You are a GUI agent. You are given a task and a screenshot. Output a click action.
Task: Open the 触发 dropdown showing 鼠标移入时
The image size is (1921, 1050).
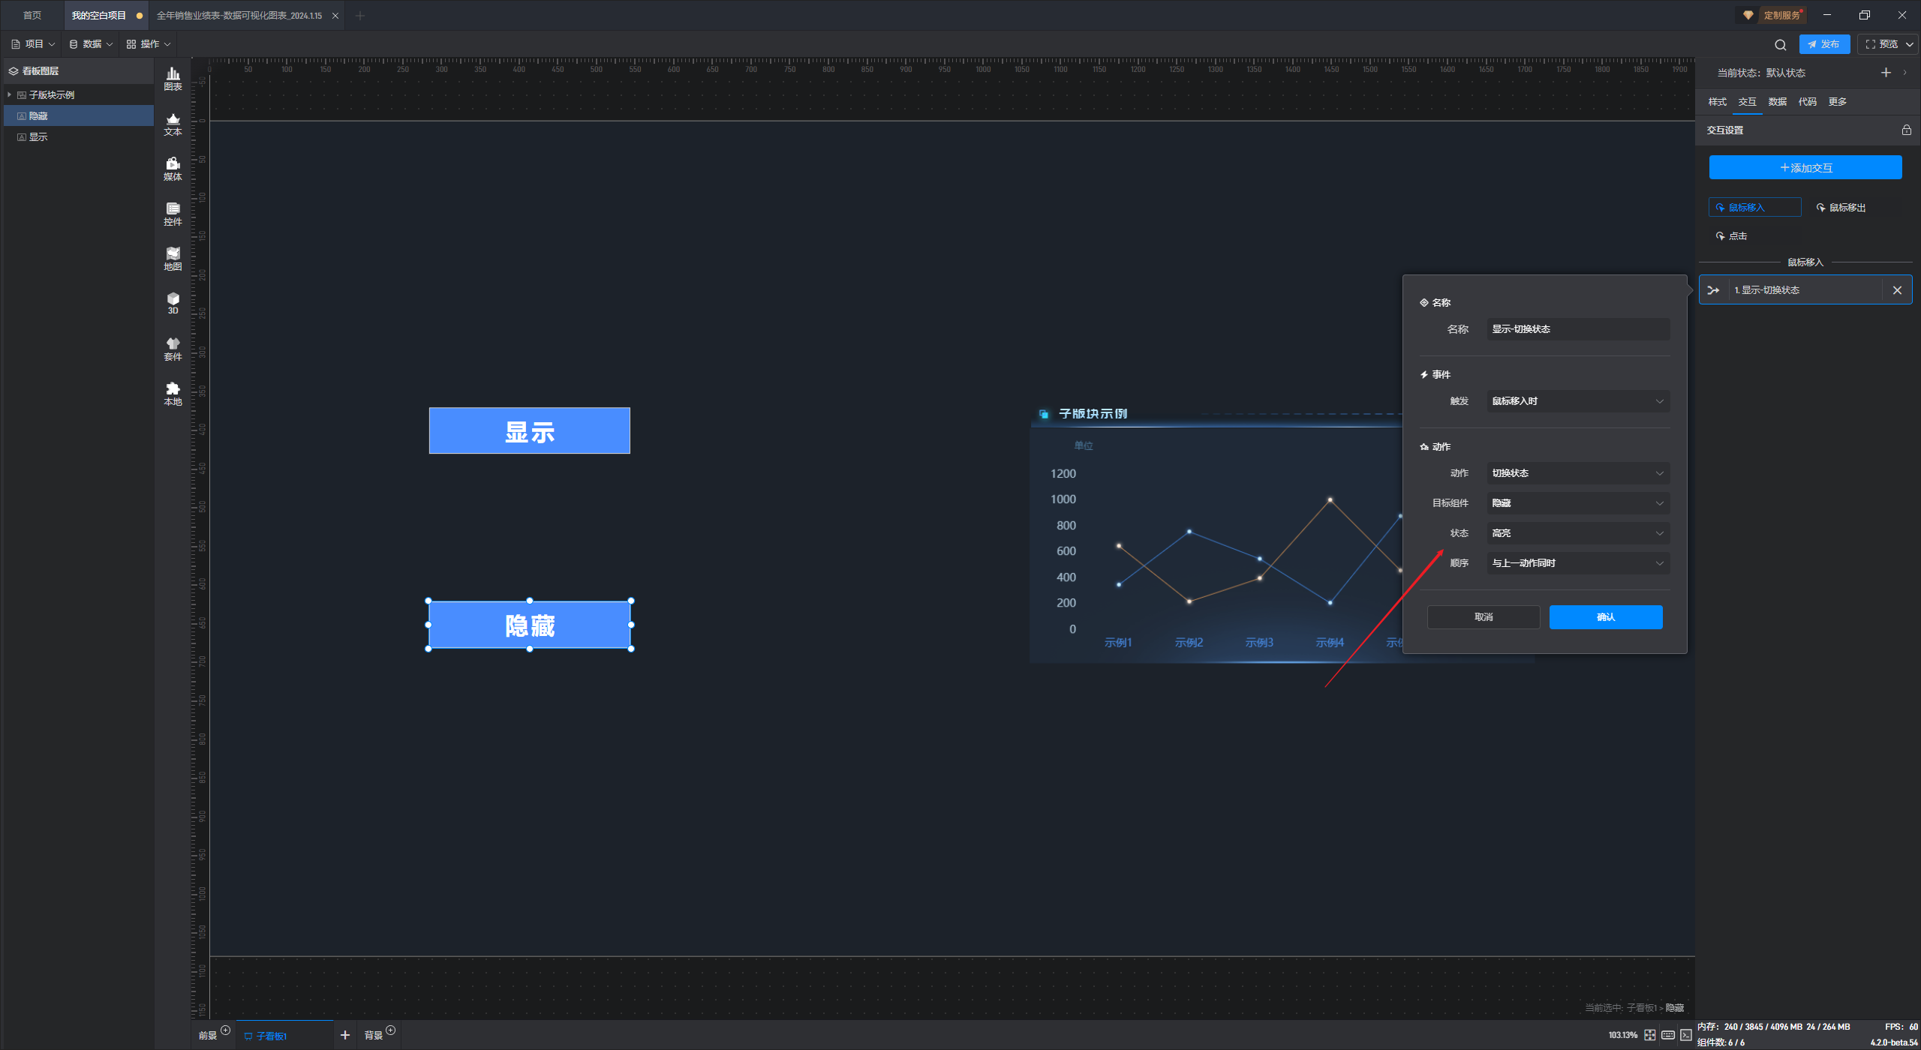click(x=1577, y=401)
